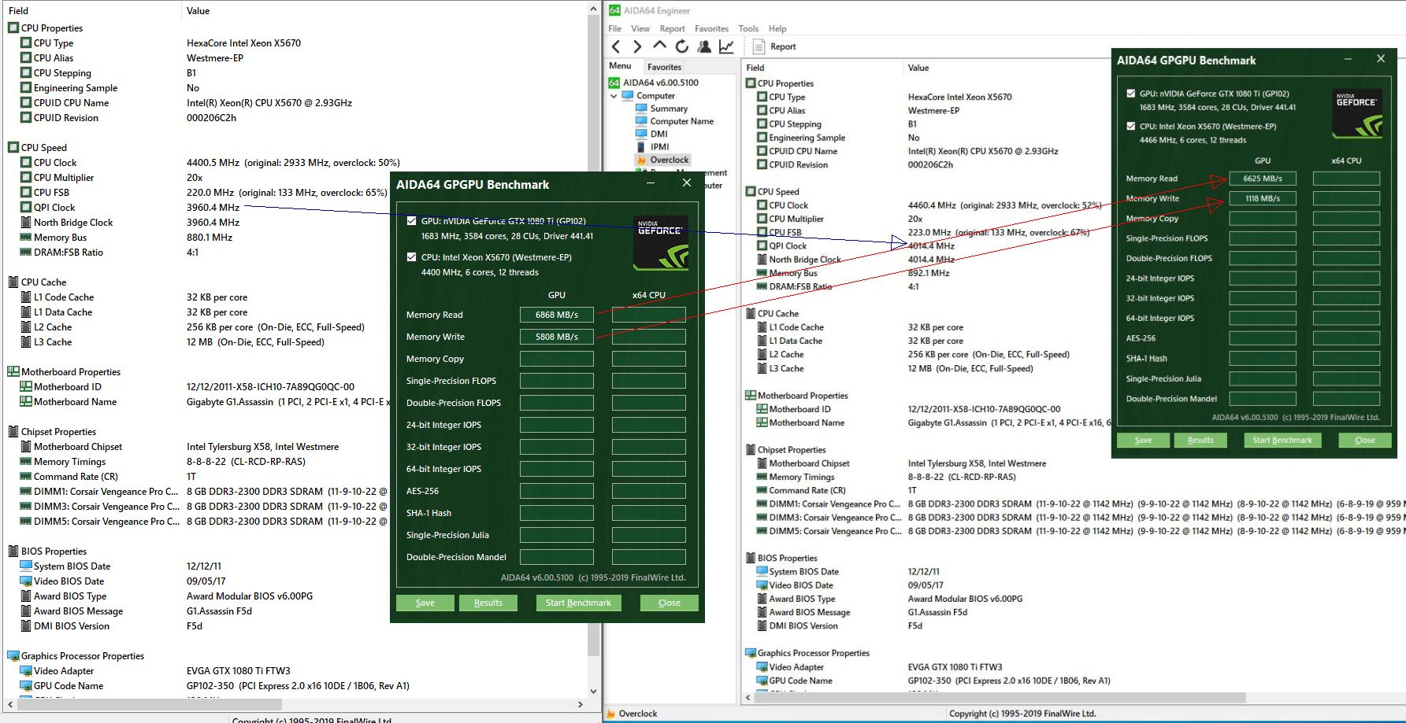Uncheck GPU checkbox in the 4400 MHz benchmark dialog
This screenshot has height=723, width=1406.
411,221
